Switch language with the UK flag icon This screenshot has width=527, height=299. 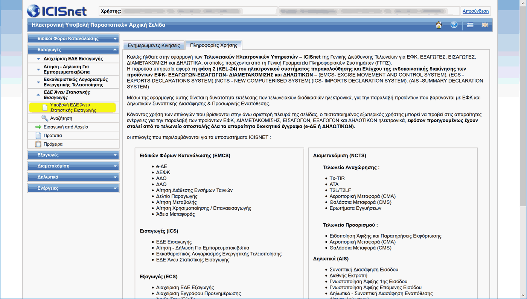485,25
